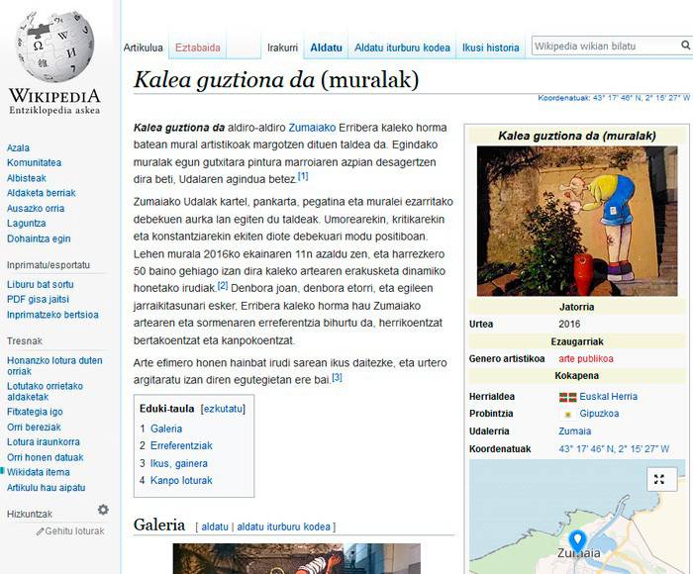
Task: Open the Albisteak sidebar link
Action: pyautogui.click(x=27, y=178)
